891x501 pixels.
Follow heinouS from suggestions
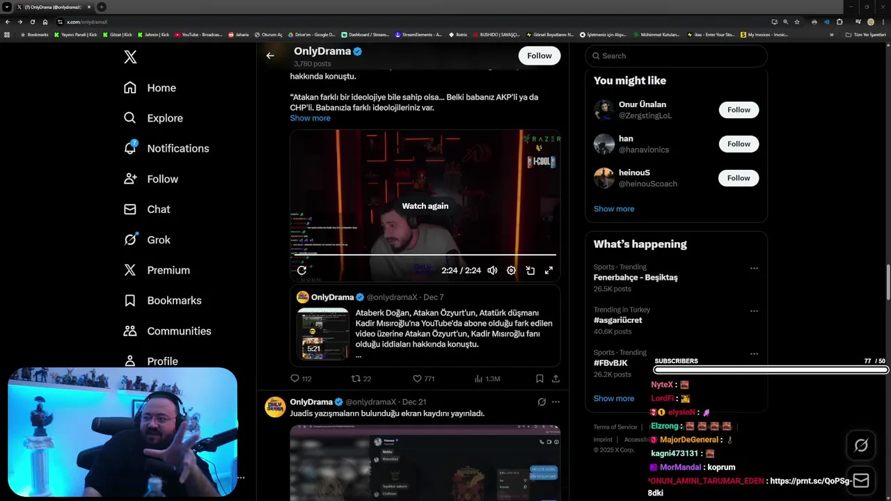(x=739, y=178)
